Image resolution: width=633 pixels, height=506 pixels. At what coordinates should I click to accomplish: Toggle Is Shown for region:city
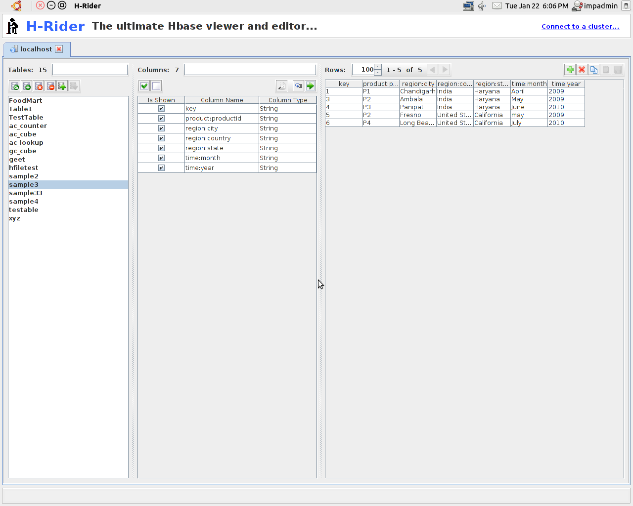pyautogui.click(x=161, y=128)
